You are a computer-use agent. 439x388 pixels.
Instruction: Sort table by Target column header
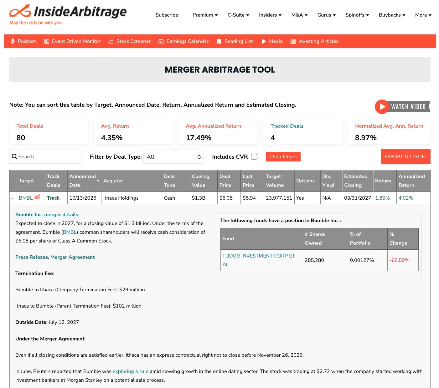pos(31,181)
